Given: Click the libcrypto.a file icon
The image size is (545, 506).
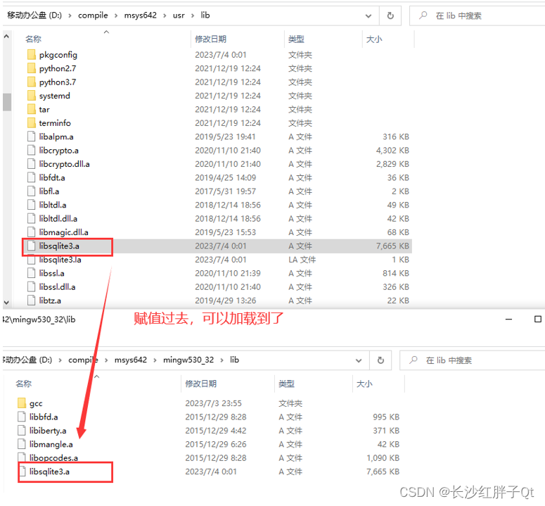Looking at the screenshot, I should pos(31,150).
